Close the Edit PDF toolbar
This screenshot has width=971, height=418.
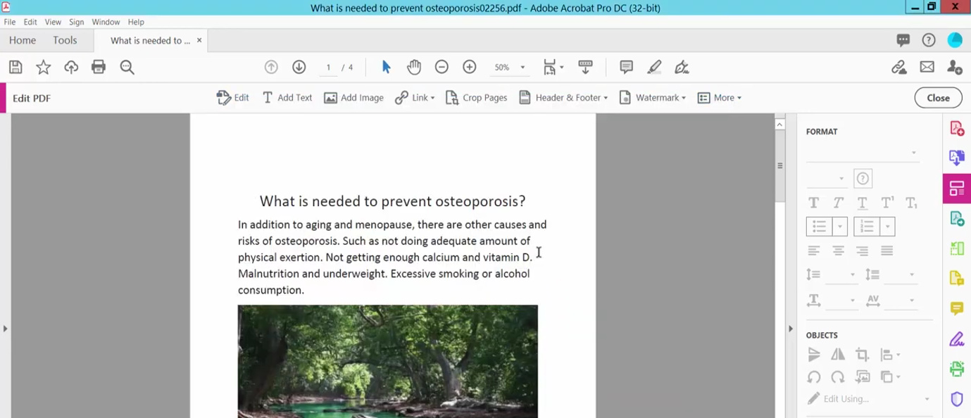pyautogui.click(x=938, y=97)
